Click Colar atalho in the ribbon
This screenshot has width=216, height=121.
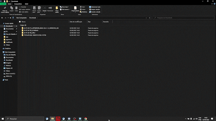24,12
